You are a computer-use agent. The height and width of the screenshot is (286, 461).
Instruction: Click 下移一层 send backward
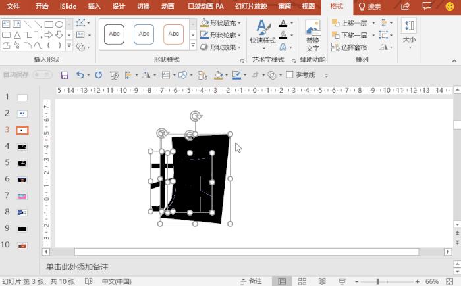[350, 35]
